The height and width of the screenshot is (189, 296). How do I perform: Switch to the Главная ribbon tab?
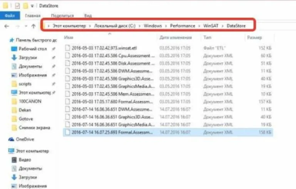coord(33,16)
